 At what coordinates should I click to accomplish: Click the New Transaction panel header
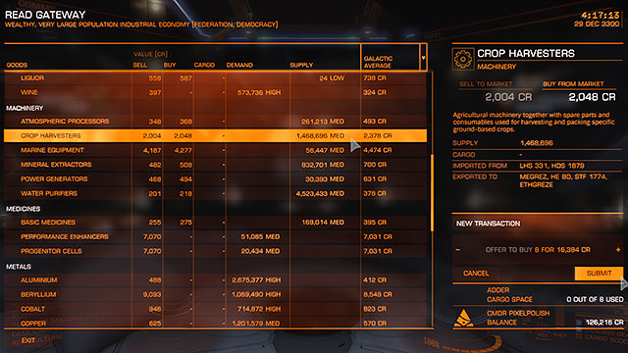click(488, 224)
